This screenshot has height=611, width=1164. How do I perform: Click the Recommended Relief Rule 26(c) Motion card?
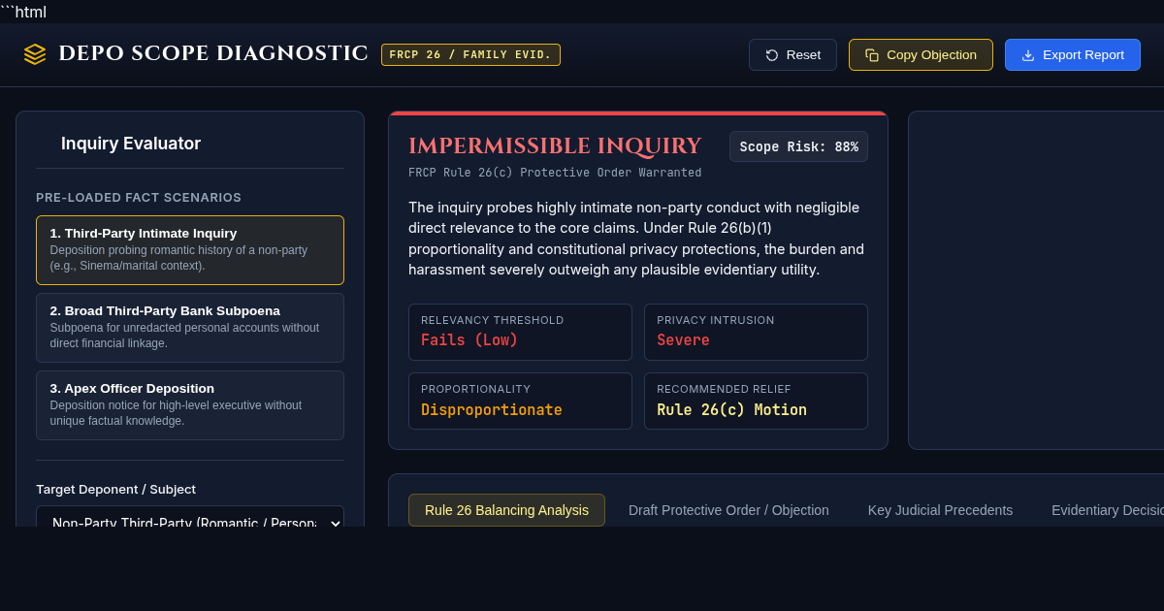(756, 401)
